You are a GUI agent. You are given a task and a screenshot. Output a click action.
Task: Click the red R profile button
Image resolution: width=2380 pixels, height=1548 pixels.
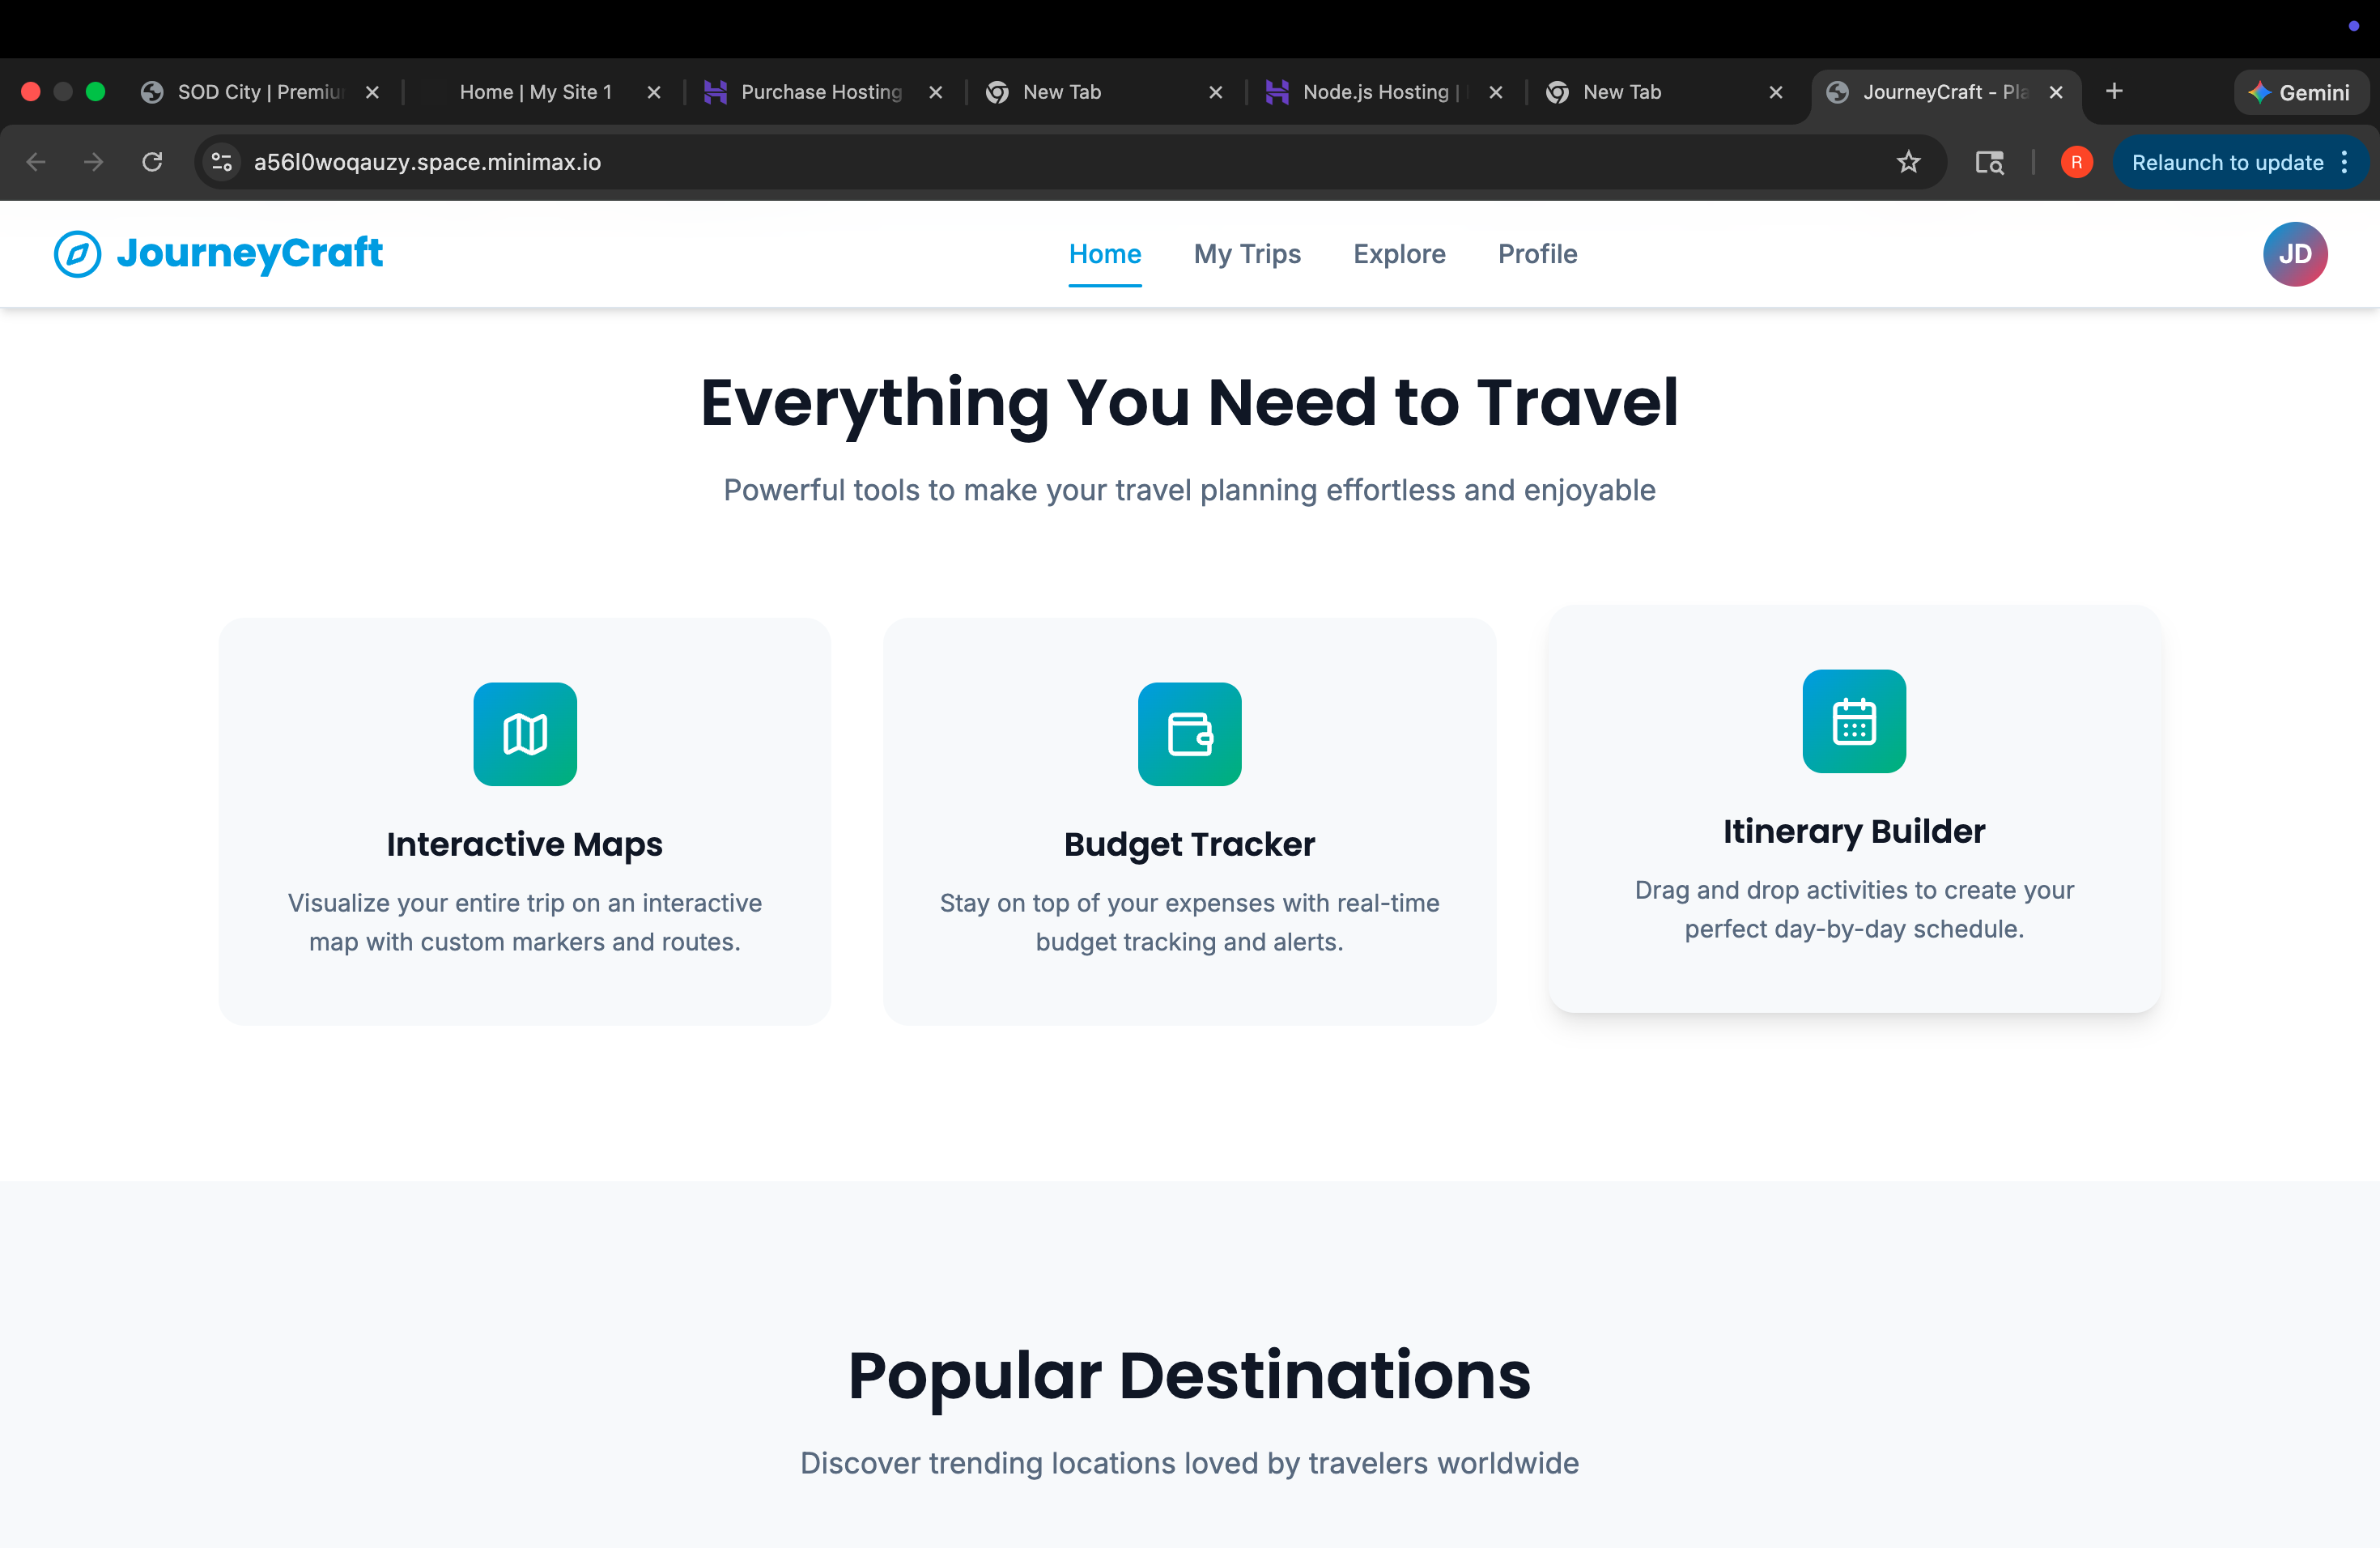2076,162
